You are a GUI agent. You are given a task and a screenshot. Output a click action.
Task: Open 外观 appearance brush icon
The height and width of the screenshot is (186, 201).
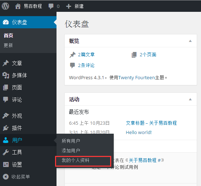pos(6,116)
